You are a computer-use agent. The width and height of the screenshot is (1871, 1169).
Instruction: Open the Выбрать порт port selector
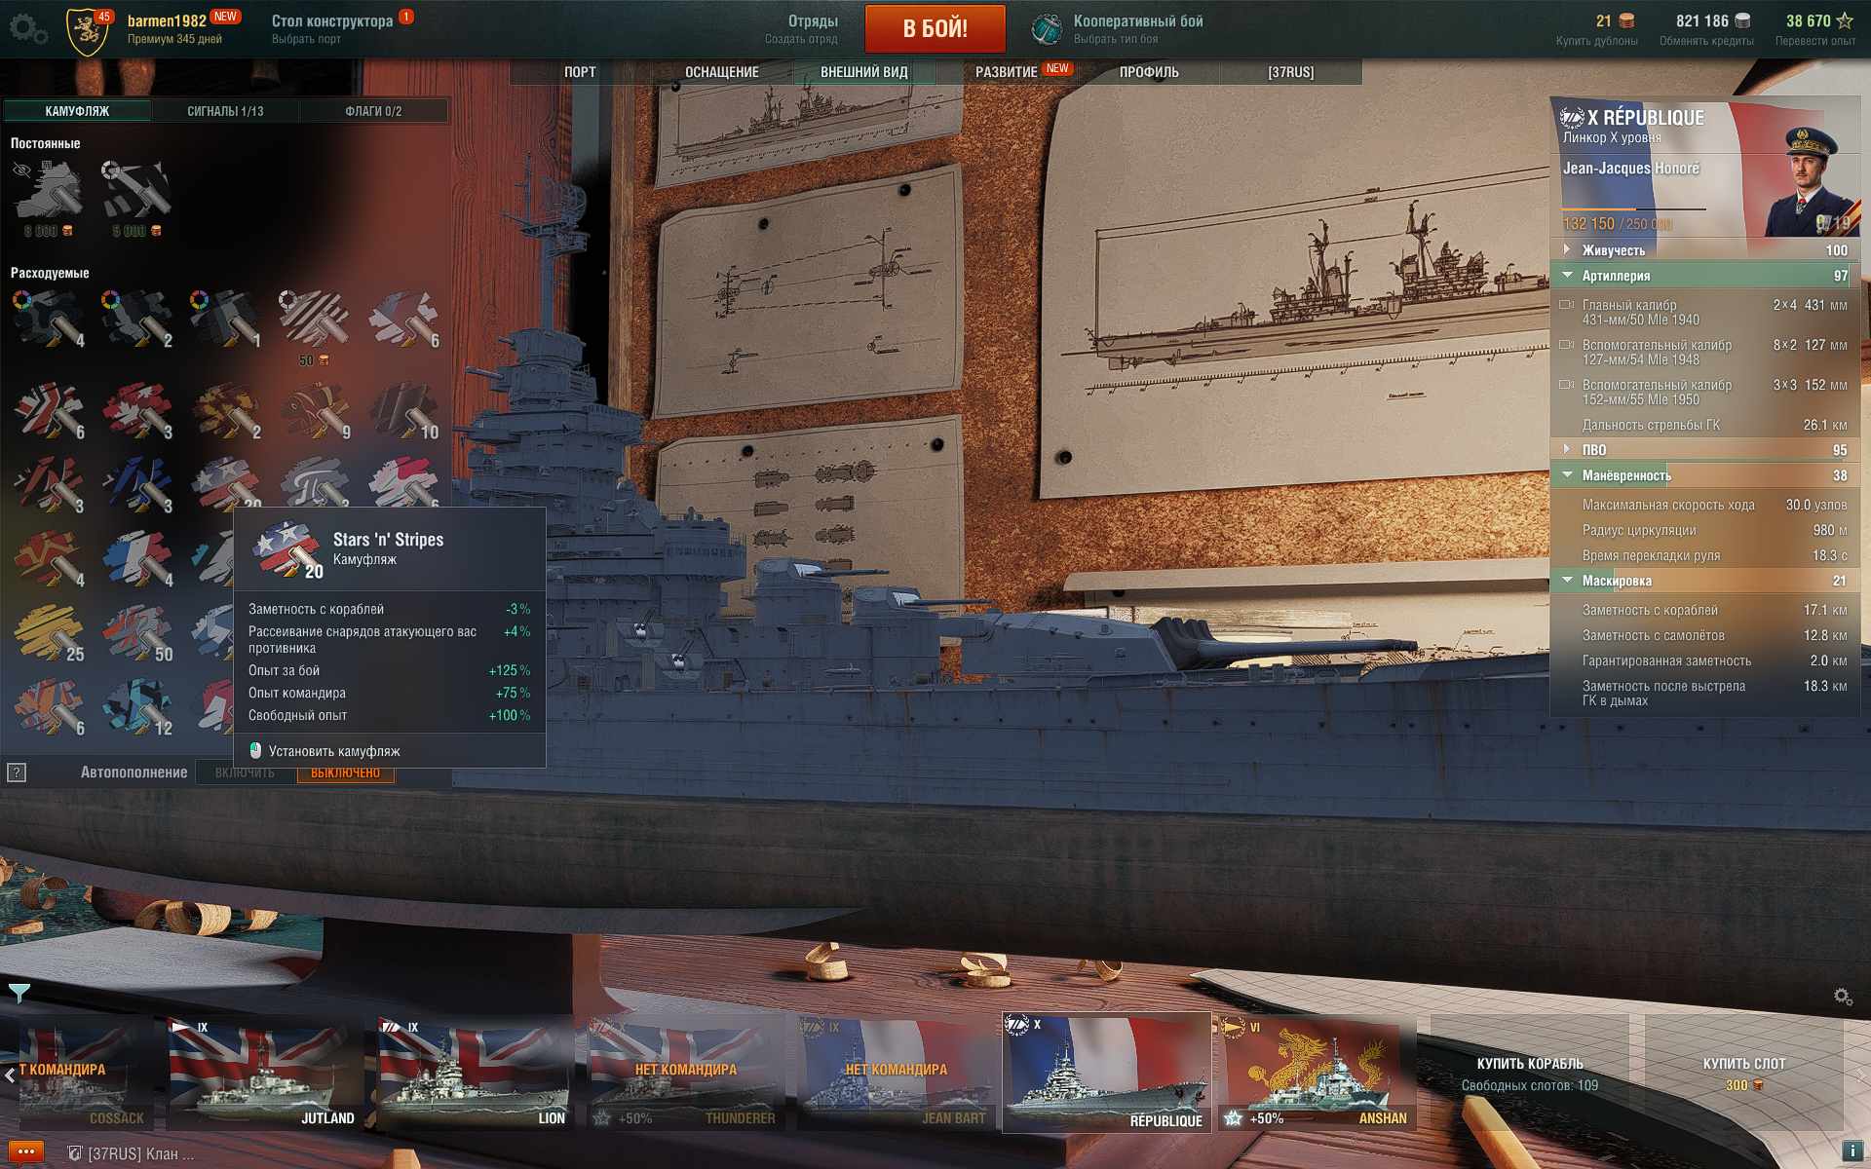pos(306,40)
